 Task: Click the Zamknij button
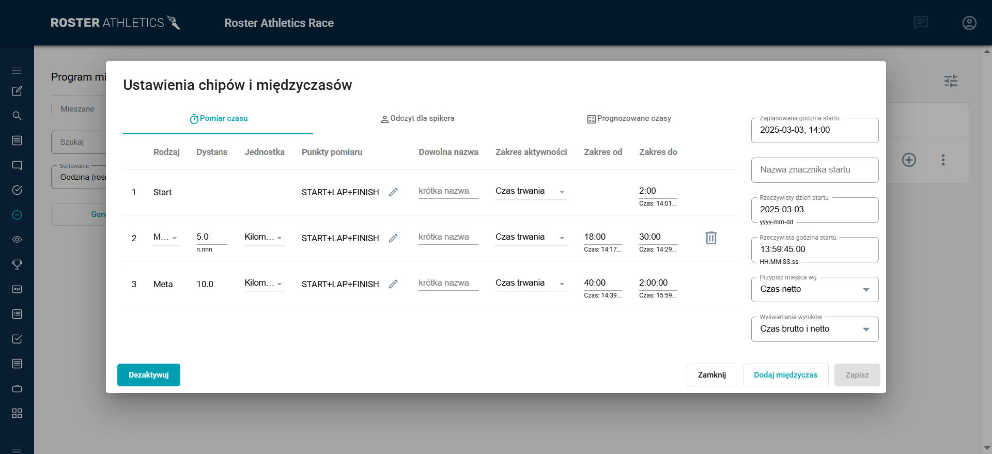pos(712,375)
